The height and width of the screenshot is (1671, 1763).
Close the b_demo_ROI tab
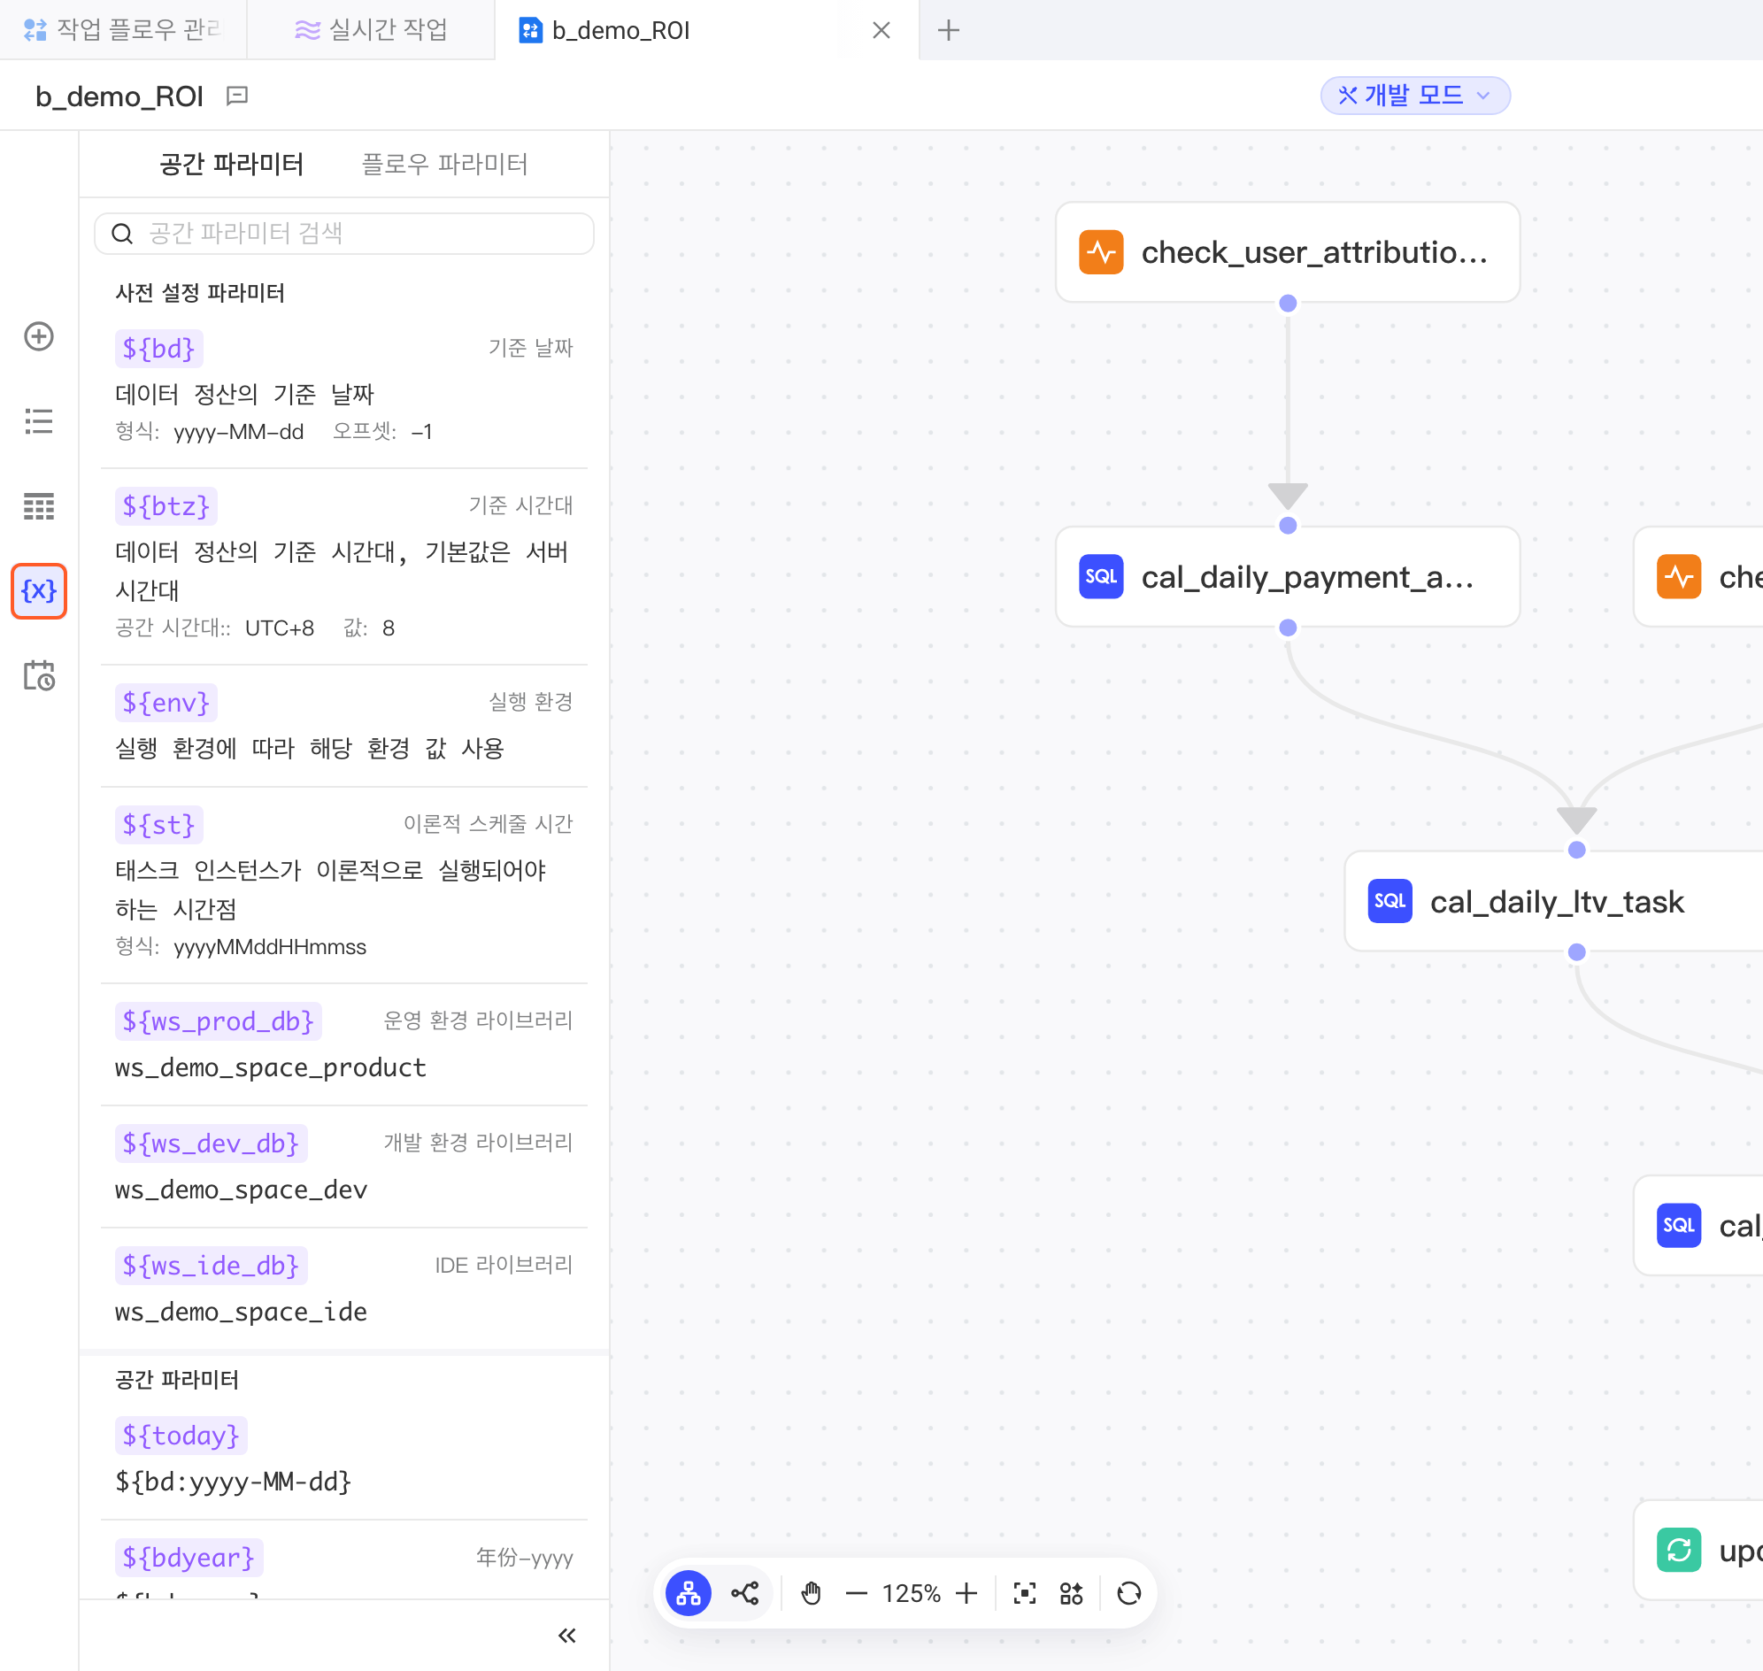[881, 30]
